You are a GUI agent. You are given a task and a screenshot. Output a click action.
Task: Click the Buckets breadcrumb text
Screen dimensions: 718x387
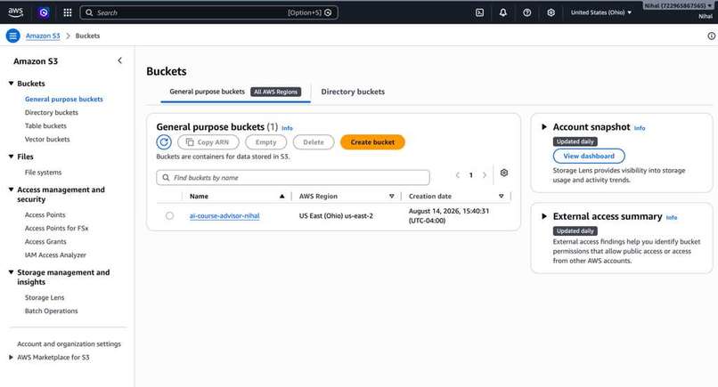pos(87,36)
